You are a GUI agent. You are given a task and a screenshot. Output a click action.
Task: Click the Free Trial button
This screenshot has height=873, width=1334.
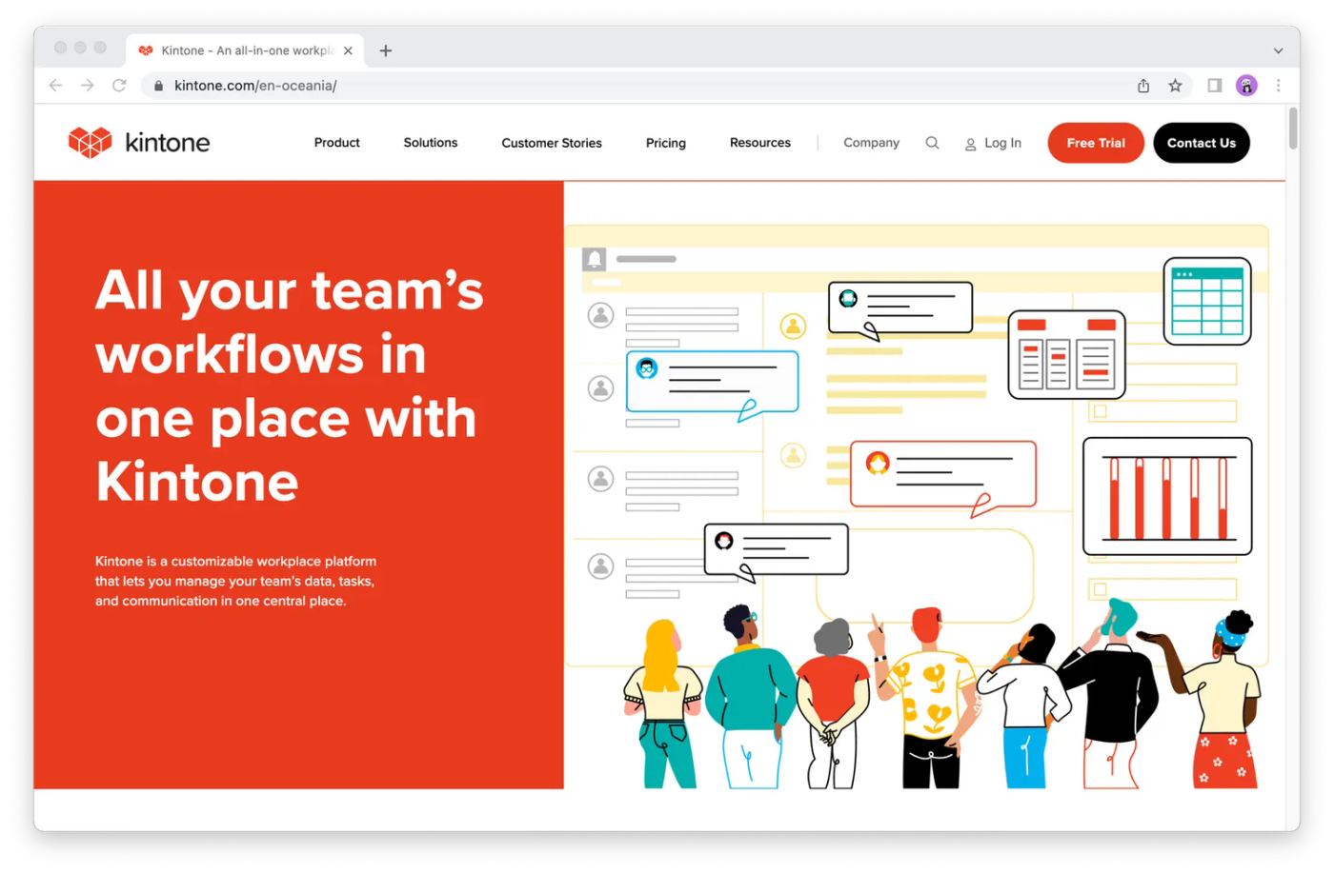click(x=1095, y=143)
